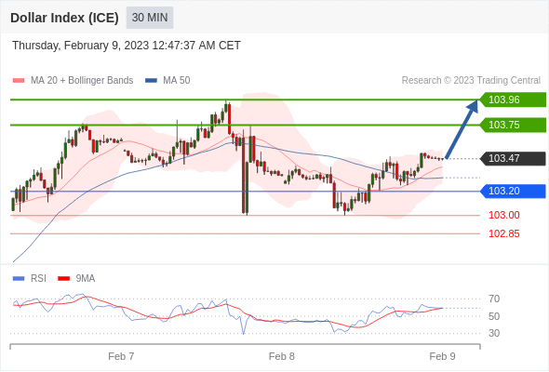
Task: Click the 103.47 current price tag
Action: 513,158
